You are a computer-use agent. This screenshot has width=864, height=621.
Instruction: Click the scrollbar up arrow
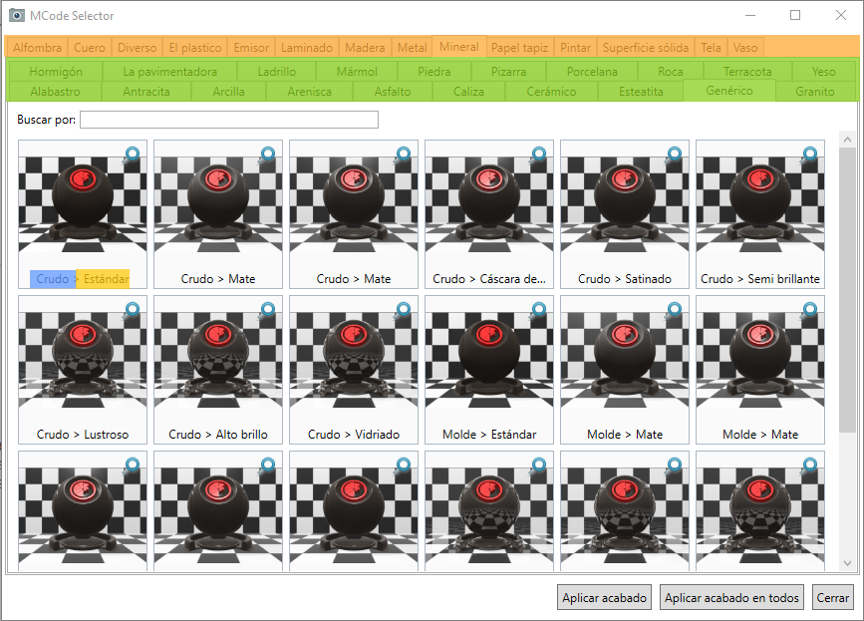[x=847, y=140]
